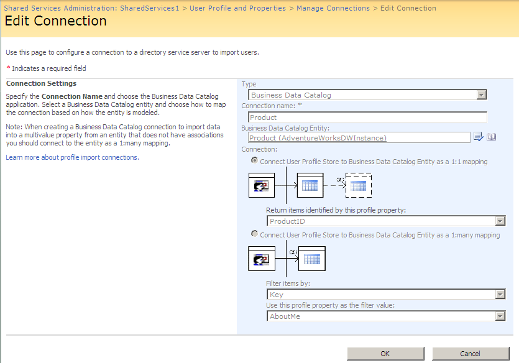Select the 1:many mapping radio button
This screenshot has width=519, height=363.
coord(254,234)
